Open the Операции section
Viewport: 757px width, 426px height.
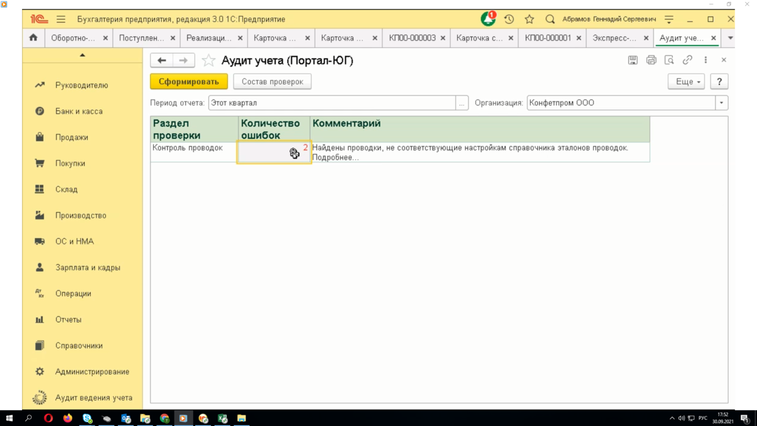click(x=73, y=293)
